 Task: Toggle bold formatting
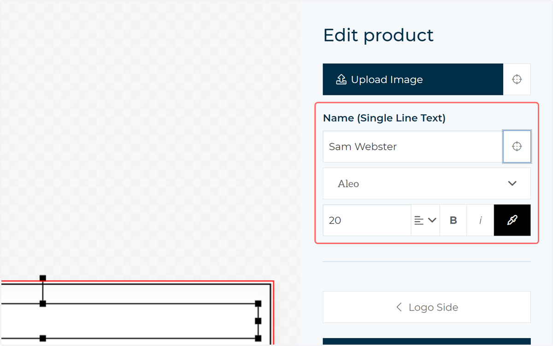pos(453,221)
